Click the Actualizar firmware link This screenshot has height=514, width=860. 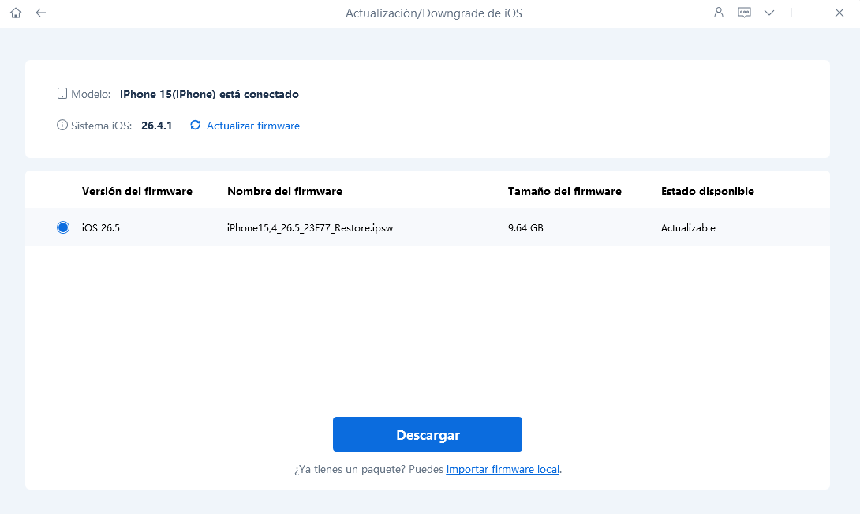(x=252, y=126)
